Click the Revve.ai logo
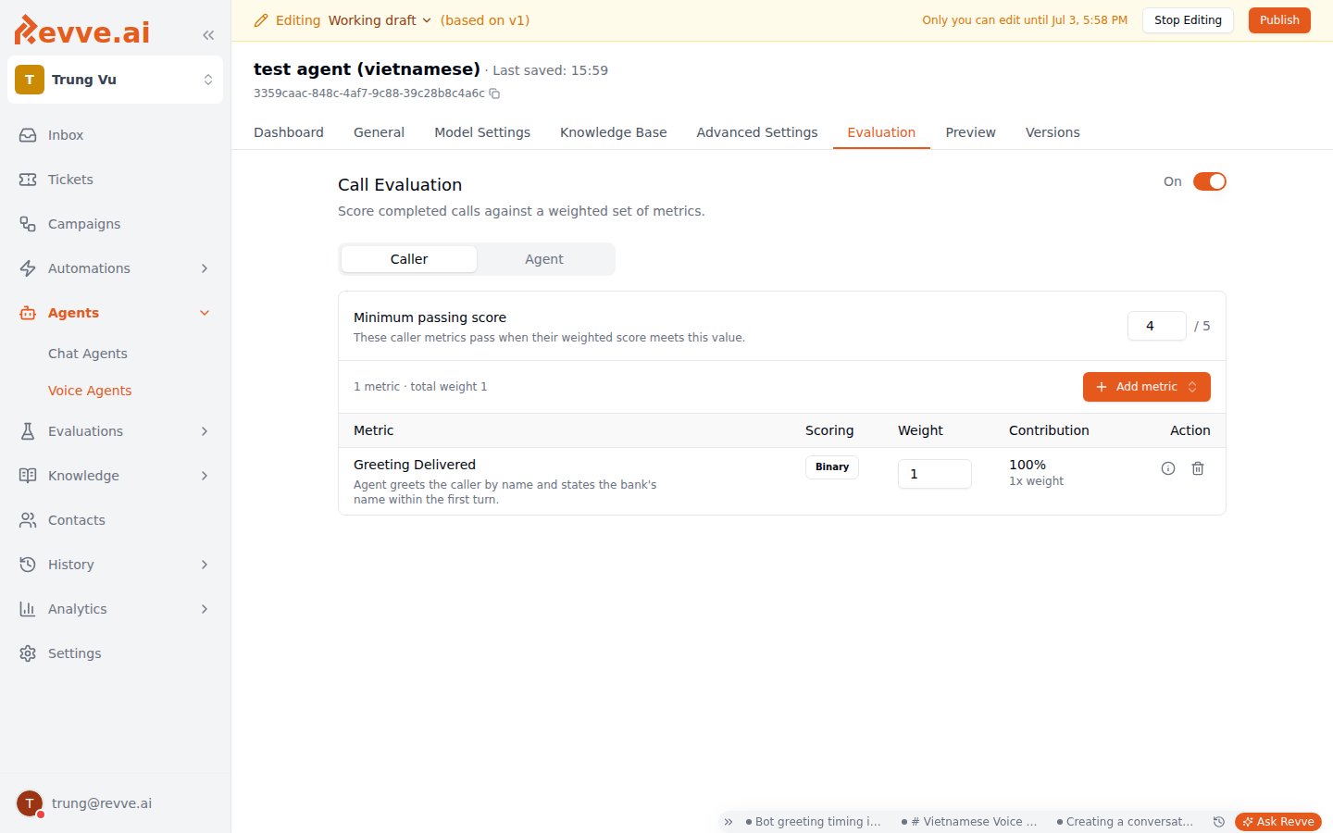Screen dimensions: 1333x833 point(82,31)
